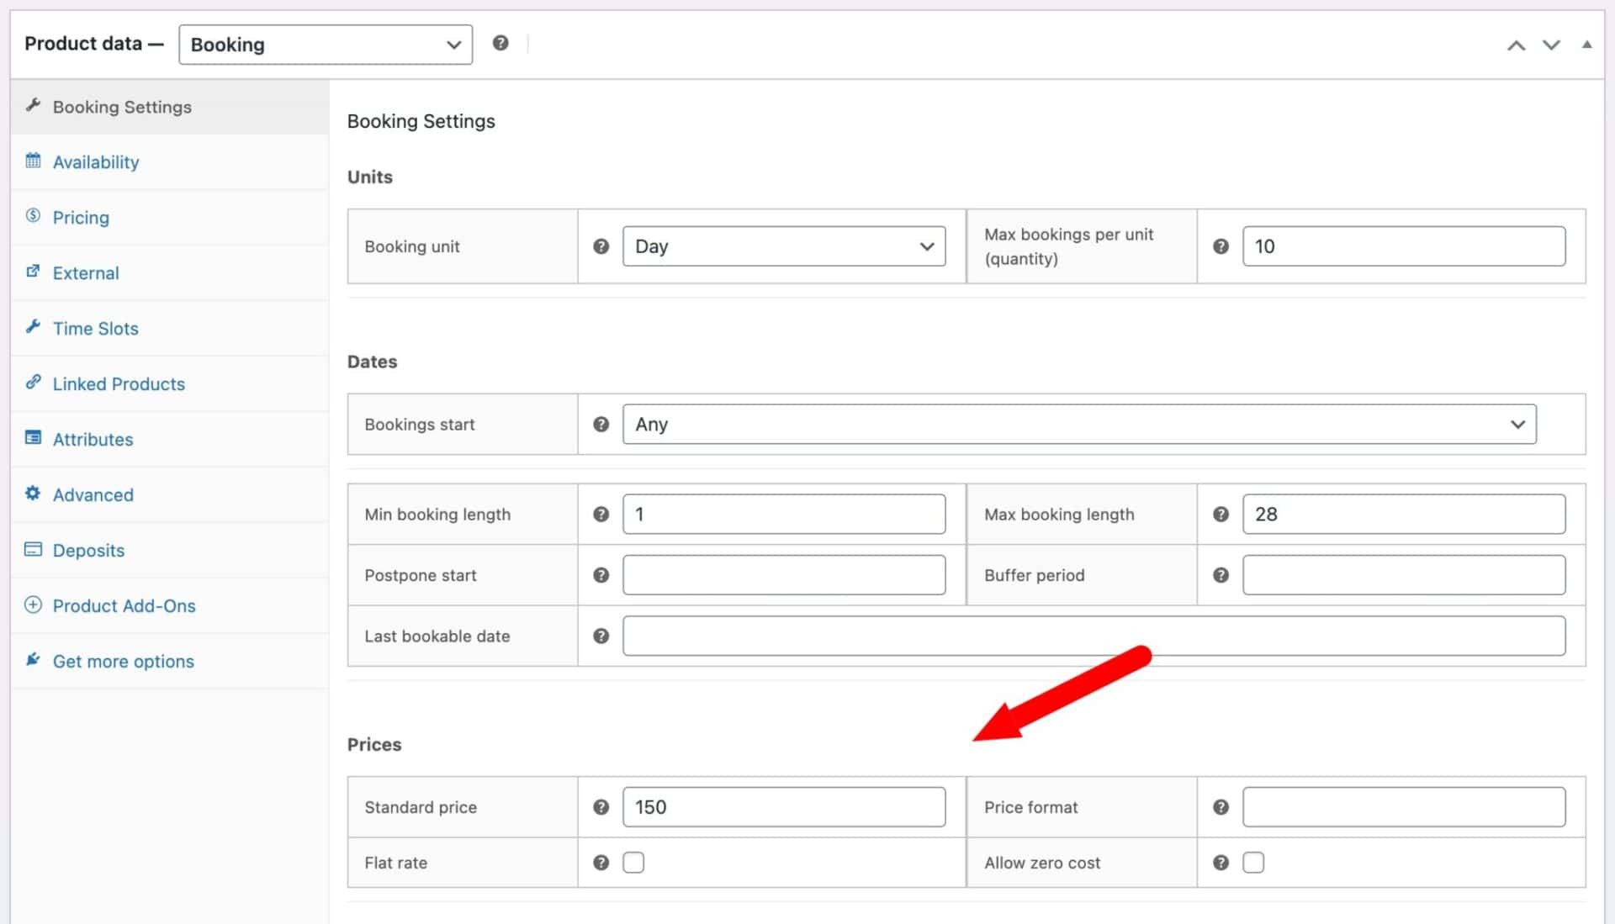Viewport: 1615px width, 924px height.
Task: Show the Linked Products tab
Action: point(170,384)
